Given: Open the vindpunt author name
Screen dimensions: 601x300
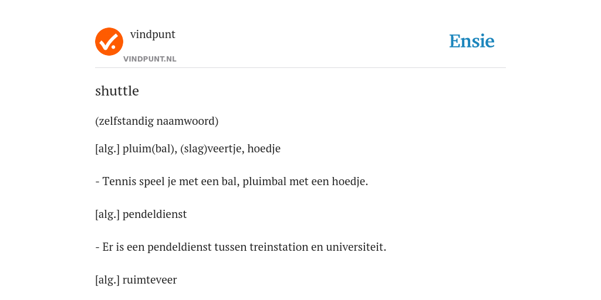Looking at the screenshot, I should 153,35.
